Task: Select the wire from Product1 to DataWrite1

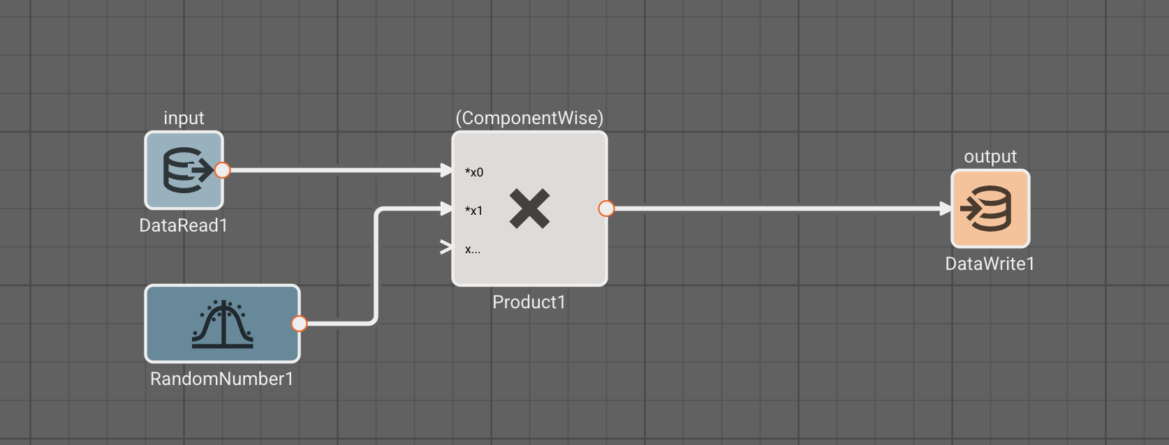Action: (775, 209)
